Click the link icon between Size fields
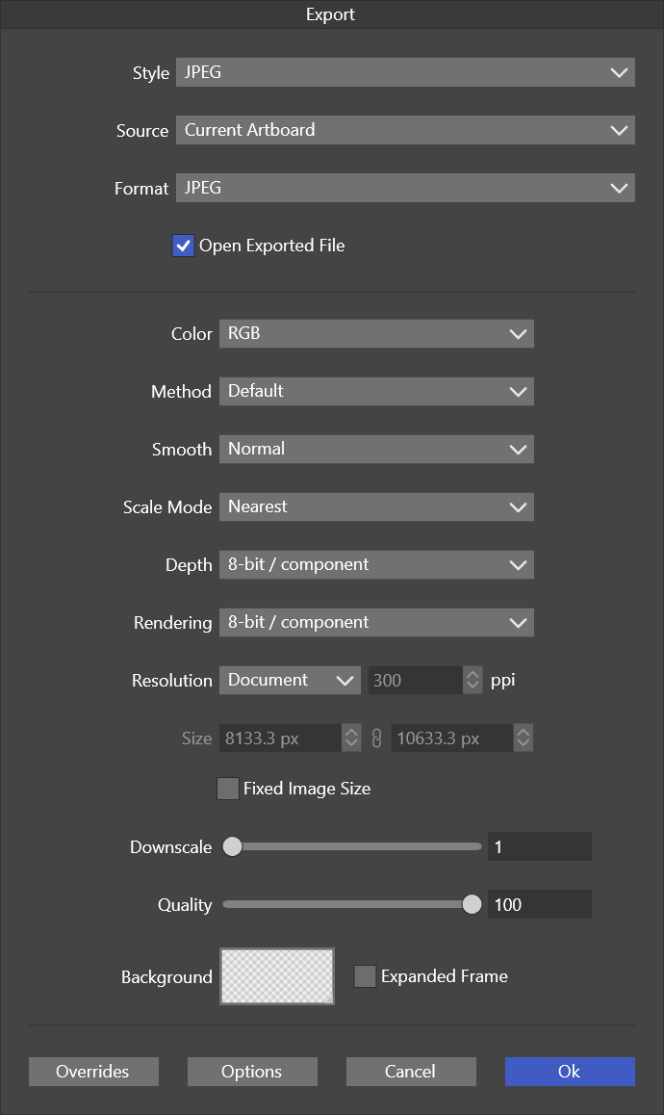 (x=377, y=739)
